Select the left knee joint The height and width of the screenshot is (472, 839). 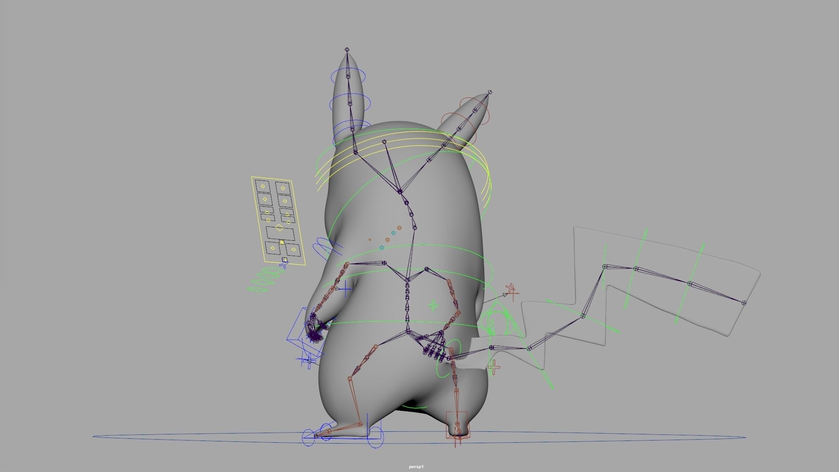tap(350, 378)
